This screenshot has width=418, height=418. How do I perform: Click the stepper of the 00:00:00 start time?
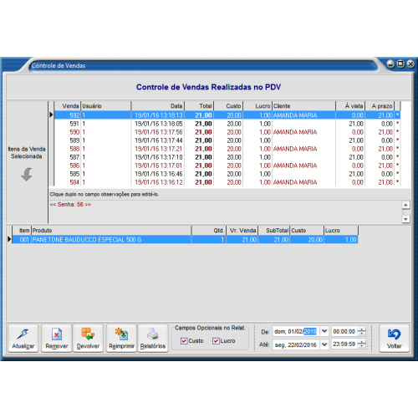point(362,331)
